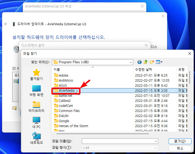Select date 2022-07-15 오전 10:07 cell
The width and height of the screenshot is (195, 154).
pyautogui.click(x=152, y=96)
